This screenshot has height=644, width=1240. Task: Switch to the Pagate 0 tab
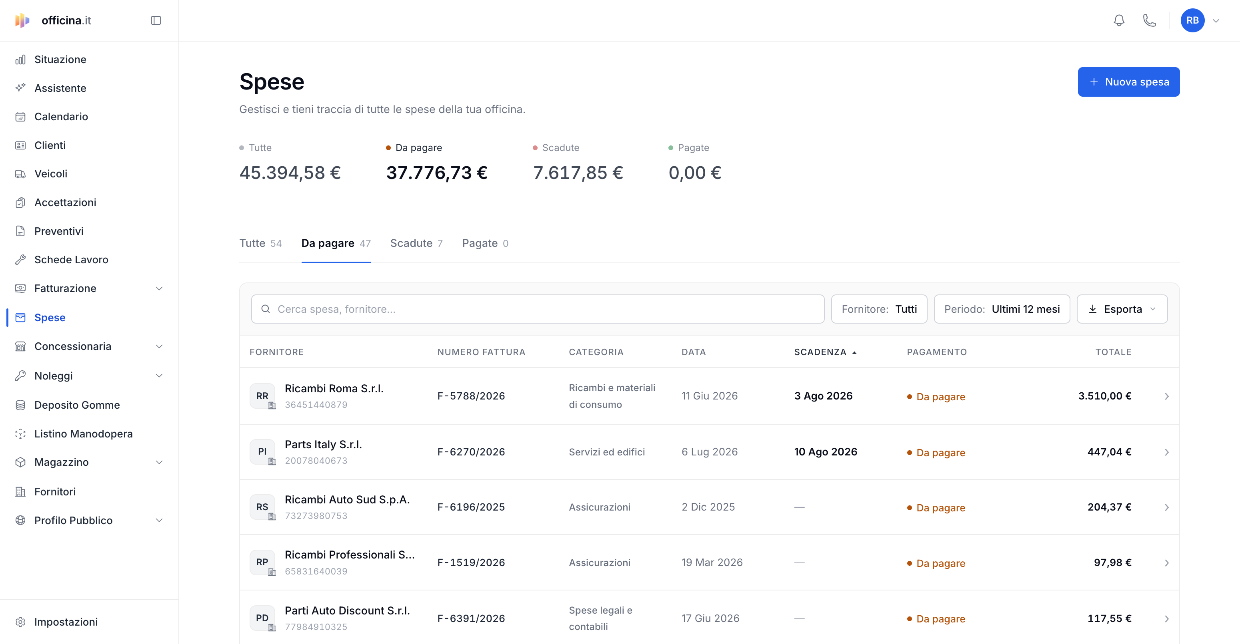click(x=485, y=243)
